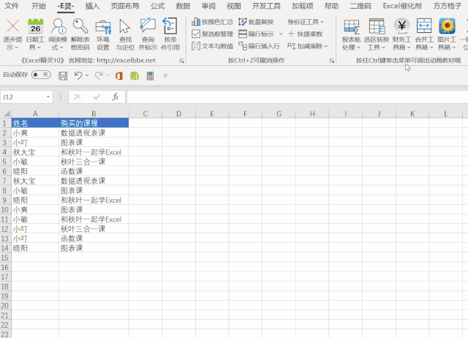Switch to the 页面布局 tab
Viewport: 468px width, 338px height.
click(125, 6)
